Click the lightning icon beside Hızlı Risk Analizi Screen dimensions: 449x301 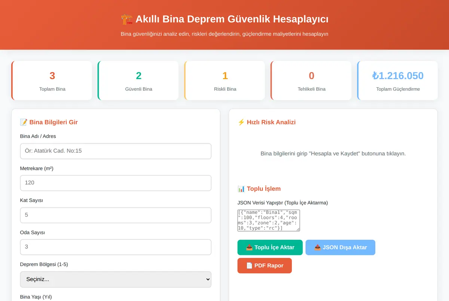(x=241, y=122)
